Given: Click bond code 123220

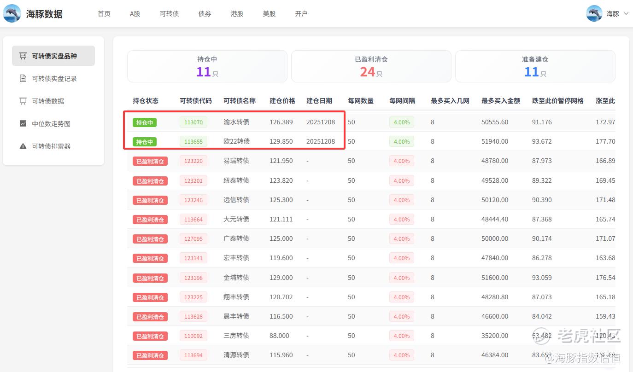Looking at the screenshot, I should [193, 161].
